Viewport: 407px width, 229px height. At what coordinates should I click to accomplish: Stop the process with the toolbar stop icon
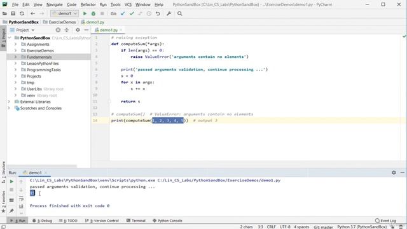click(102, 13)
